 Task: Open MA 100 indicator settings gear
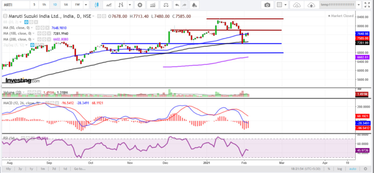[44, 33]
